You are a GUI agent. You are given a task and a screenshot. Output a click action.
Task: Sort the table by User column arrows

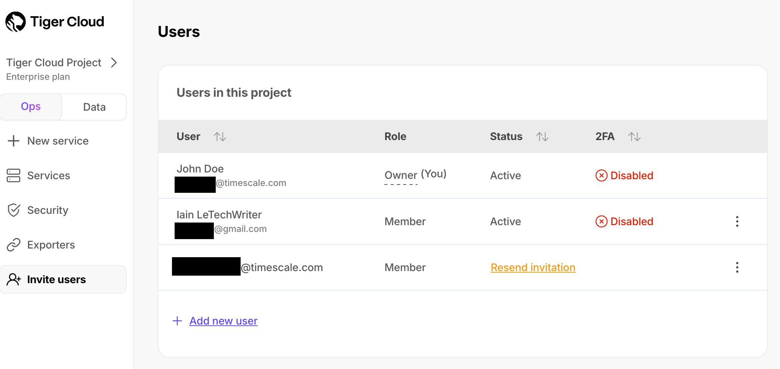pyautogui.click(x=220, y=137)
